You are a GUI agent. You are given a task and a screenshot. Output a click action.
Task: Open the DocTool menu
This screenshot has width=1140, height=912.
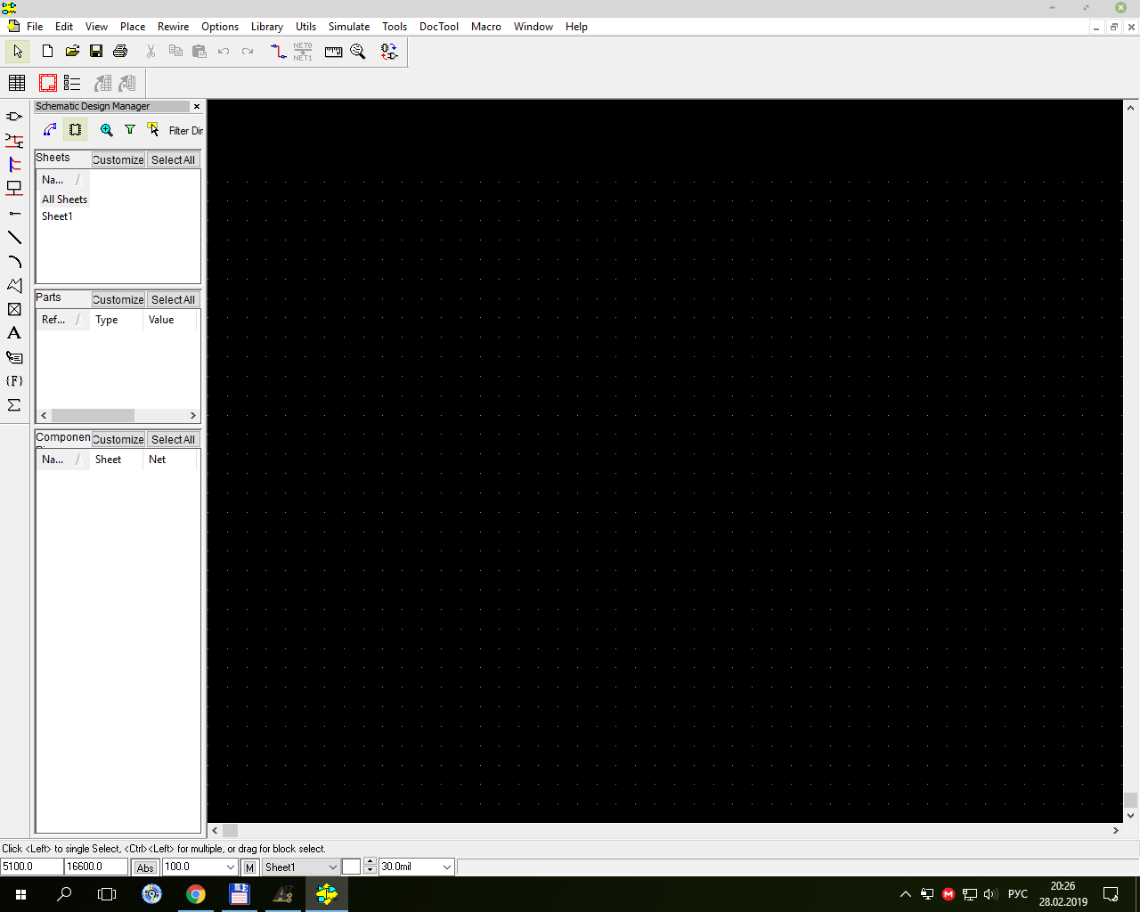click(439, 27)
